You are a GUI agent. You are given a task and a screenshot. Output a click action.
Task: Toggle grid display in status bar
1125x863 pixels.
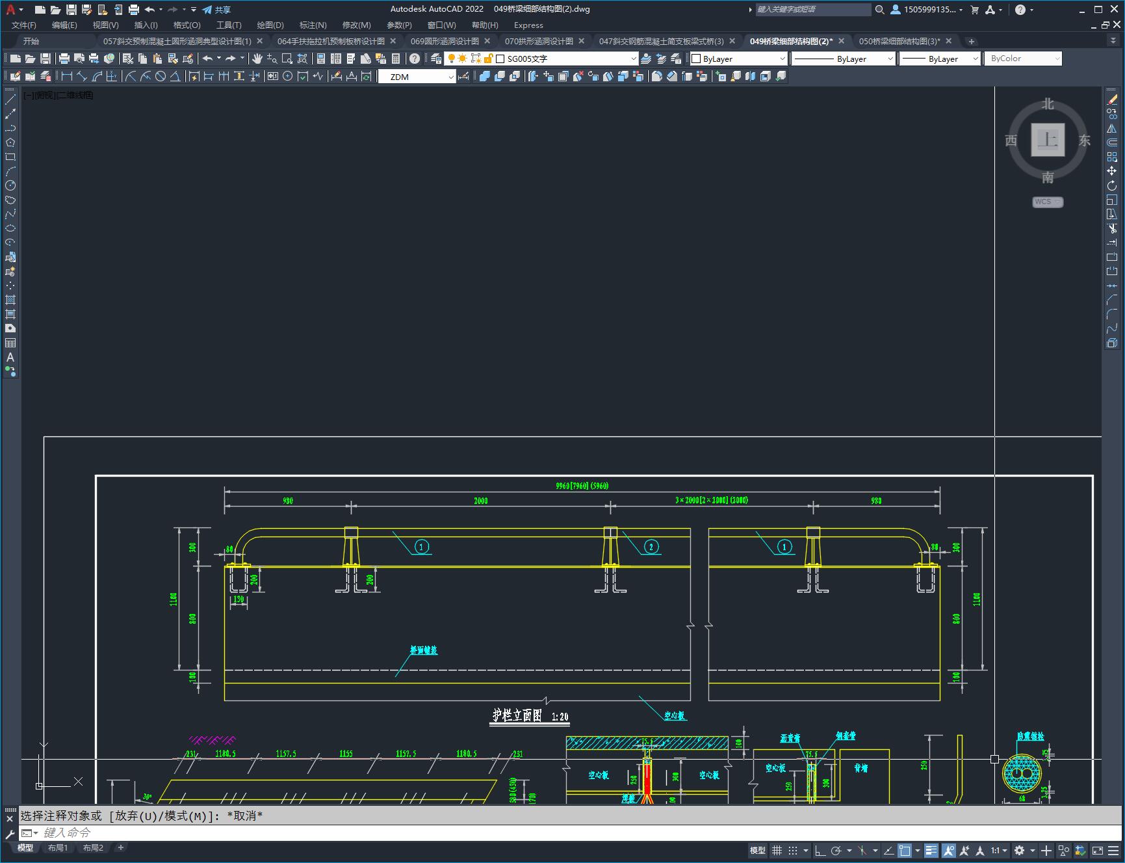tap(777, 851)
